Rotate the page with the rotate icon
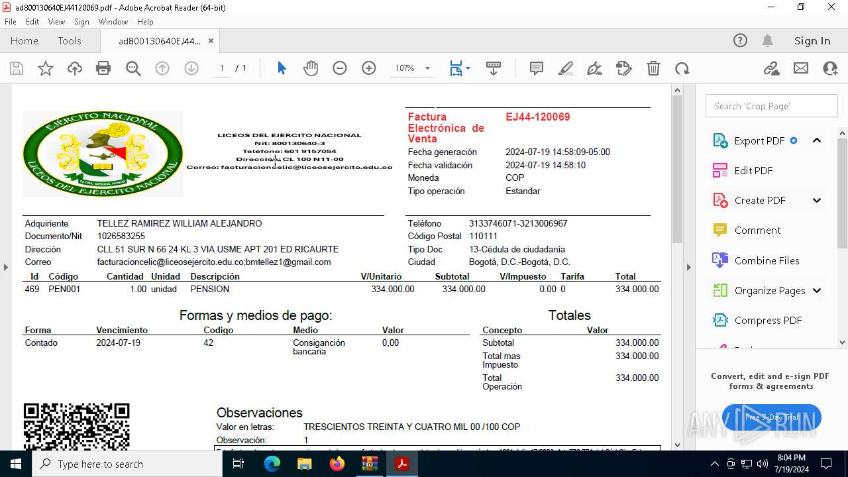The height and width of the screenshot is (477, 848). click(682, 68)
